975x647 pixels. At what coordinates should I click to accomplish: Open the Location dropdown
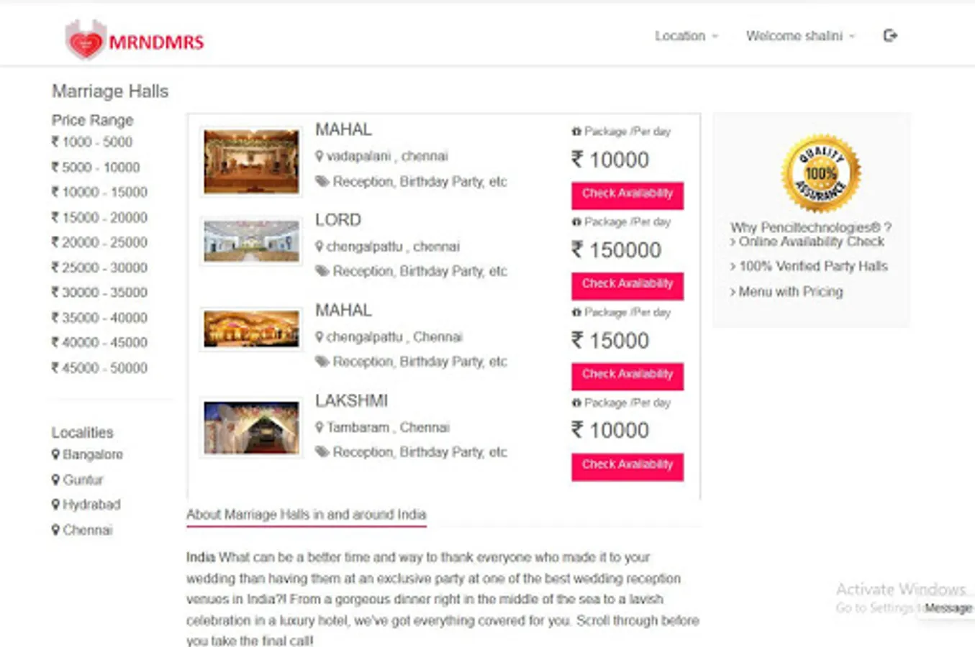click(x=686, y=36)
